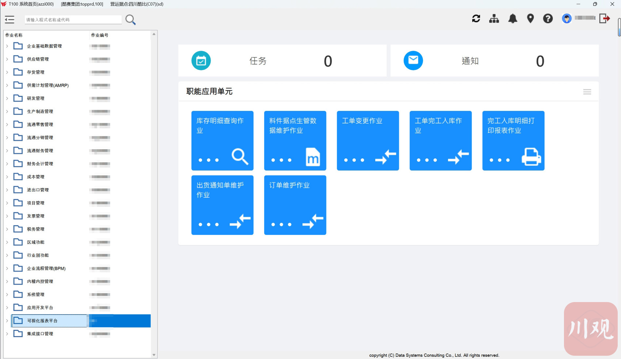
Task: Open the 库存明细查询作业 tile
Action: pyautogui.click(x=222, y=140)
